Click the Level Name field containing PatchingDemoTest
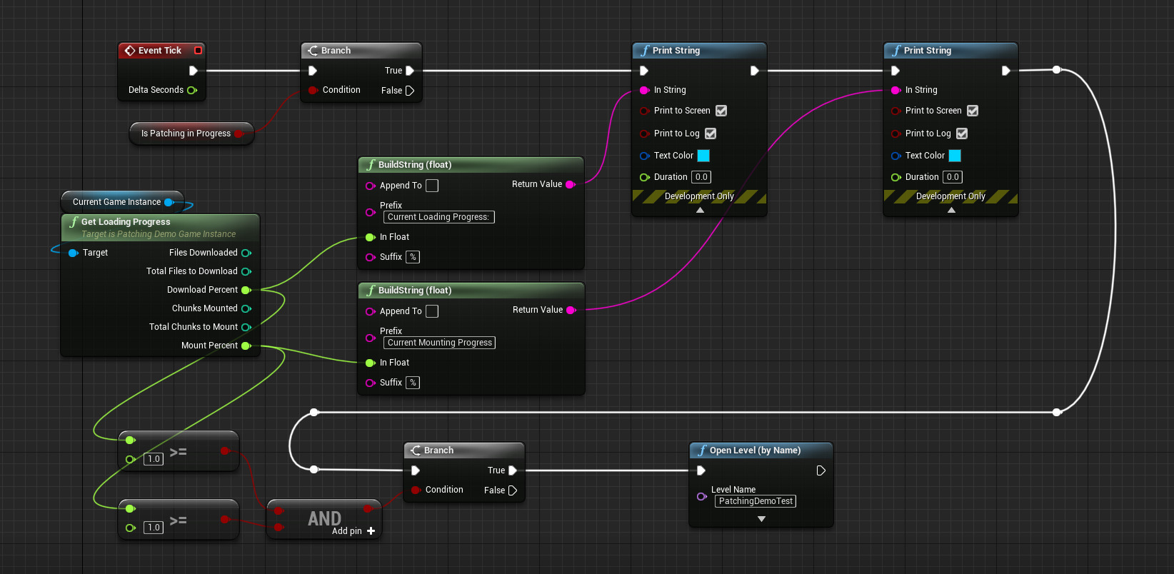 point(756,501)
